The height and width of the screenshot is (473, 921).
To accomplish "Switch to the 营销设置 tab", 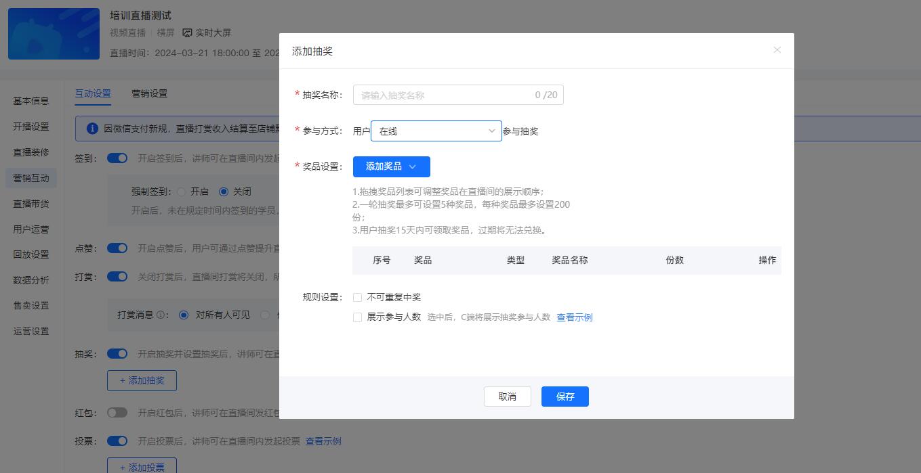I will point(149,94).
